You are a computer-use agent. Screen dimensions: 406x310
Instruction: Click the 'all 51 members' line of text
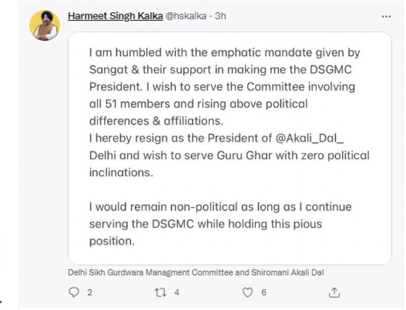[x=198, y=104]
